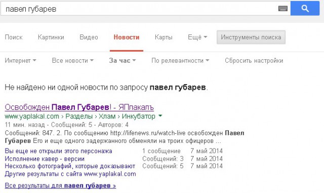Viewport: 324px width, 193px height.
Task: Click the Не найдено ни одной новости message
Action: click(106, 87)
